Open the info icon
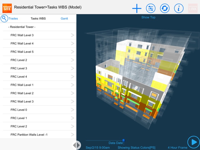The image size is (200, 150). pos(179,9)
